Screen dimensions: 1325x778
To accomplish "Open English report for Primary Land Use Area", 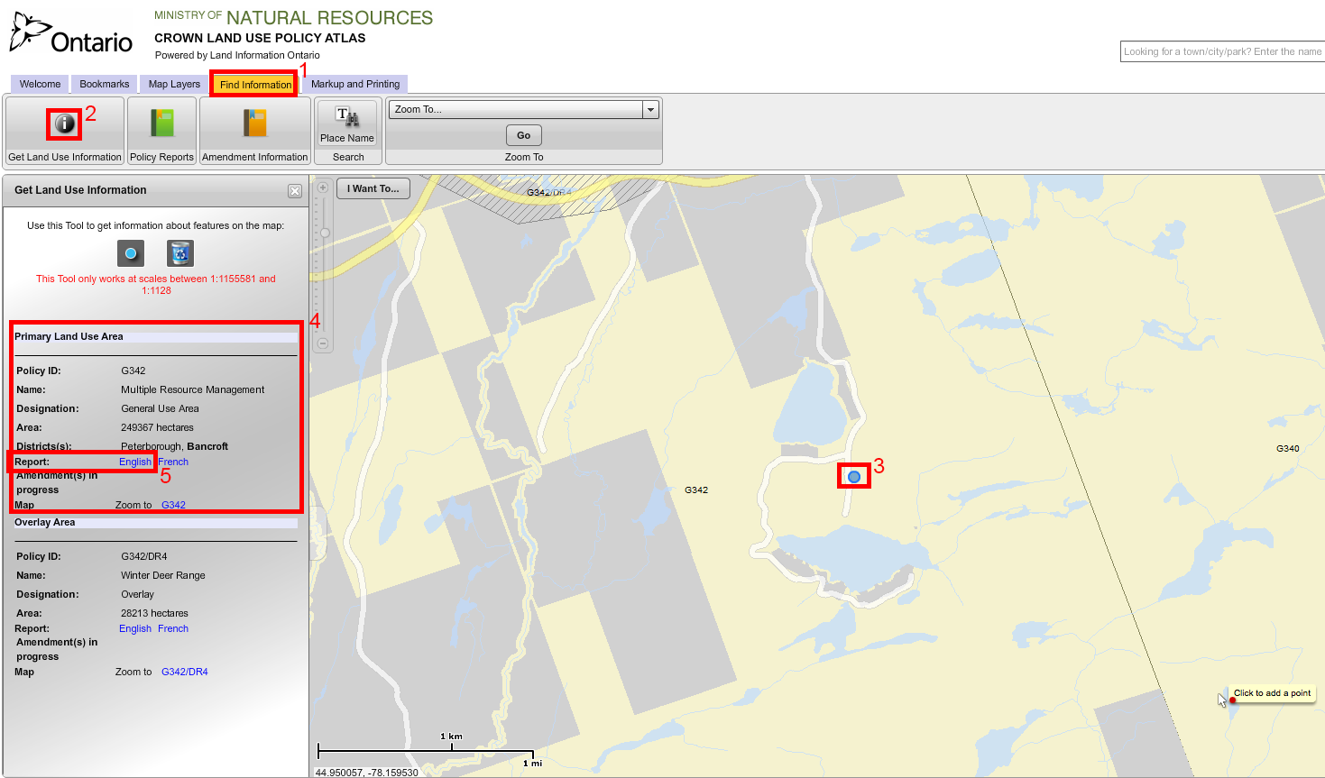I will pos(135,462).
